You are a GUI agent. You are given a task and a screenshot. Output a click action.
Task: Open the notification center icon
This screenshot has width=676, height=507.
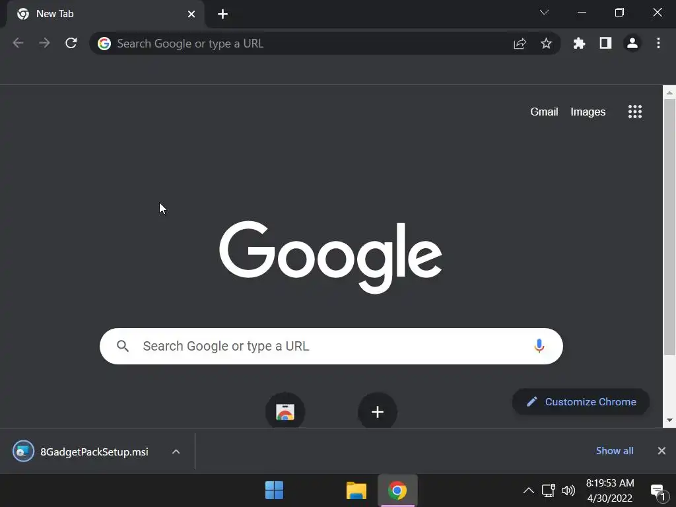click(x=659, y=491)
